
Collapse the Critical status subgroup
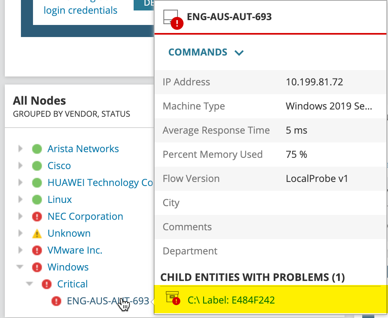pyautogui.click(x=29, y=284)
